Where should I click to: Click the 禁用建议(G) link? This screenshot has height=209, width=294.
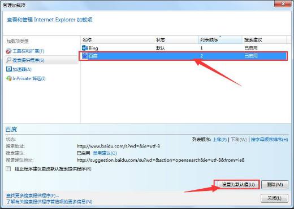[105, 153]
